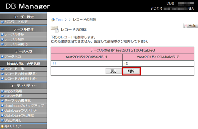Click the bullet icon beside 再ログイン

point(2,126)
